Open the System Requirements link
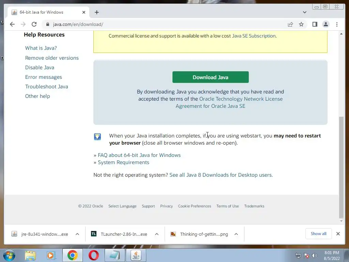The image size is (349, 262). coord(123,162)
